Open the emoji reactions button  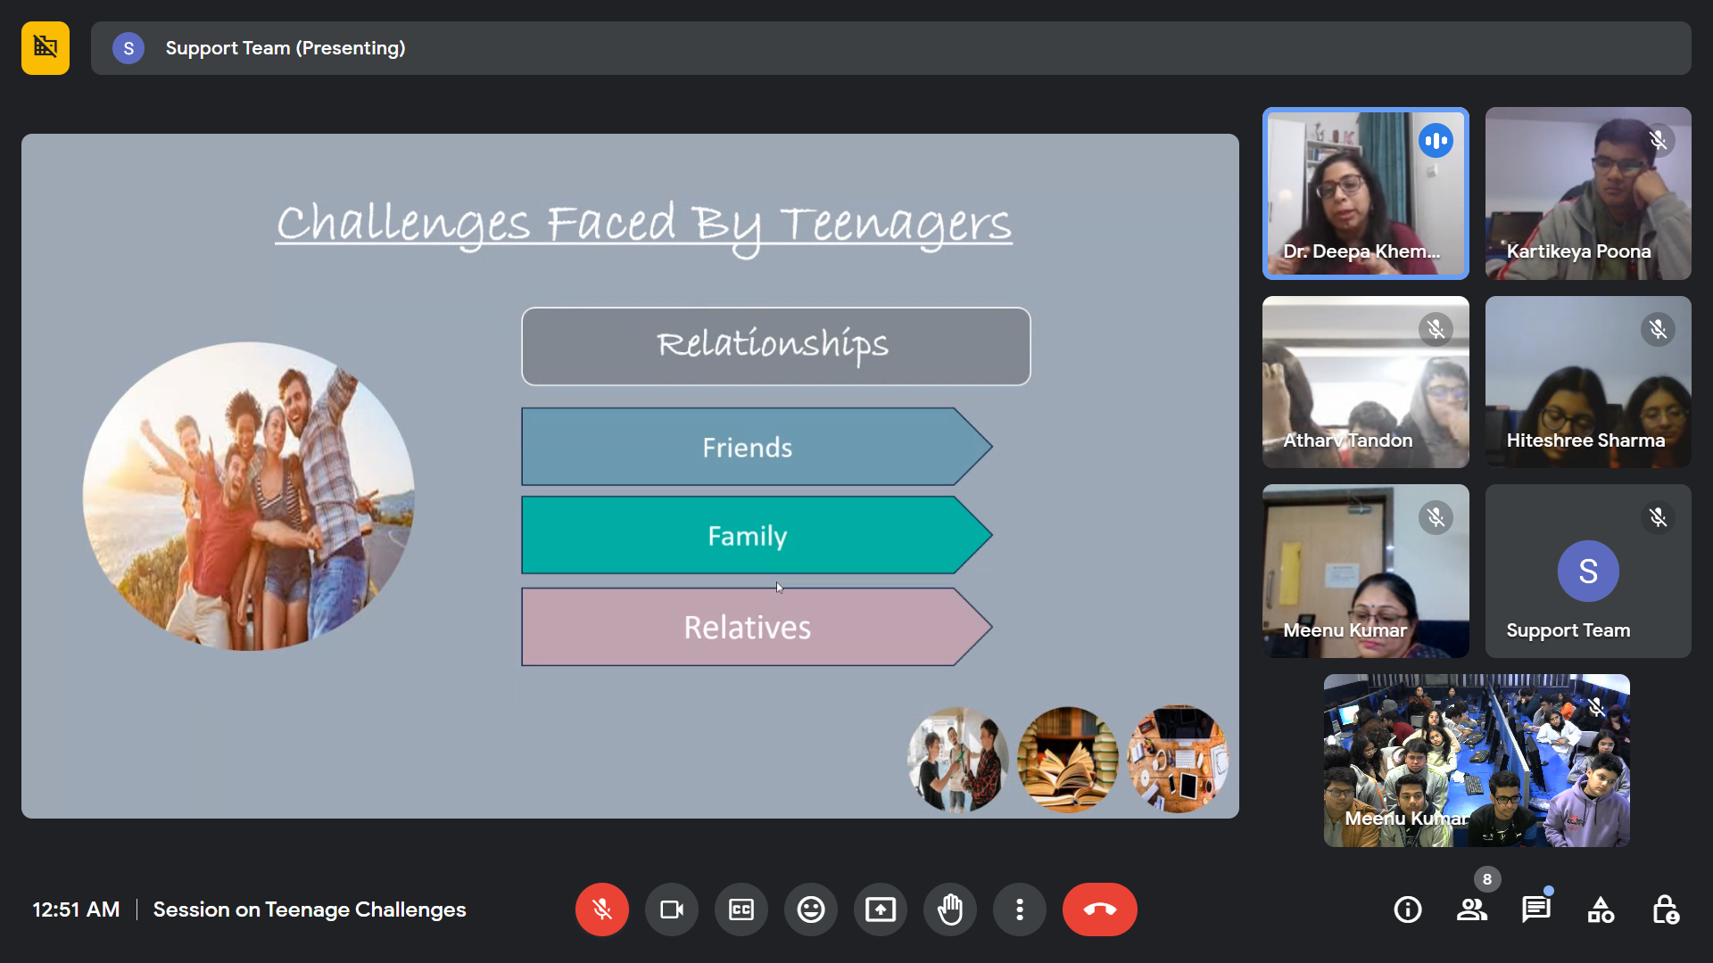tap(810, 909)
